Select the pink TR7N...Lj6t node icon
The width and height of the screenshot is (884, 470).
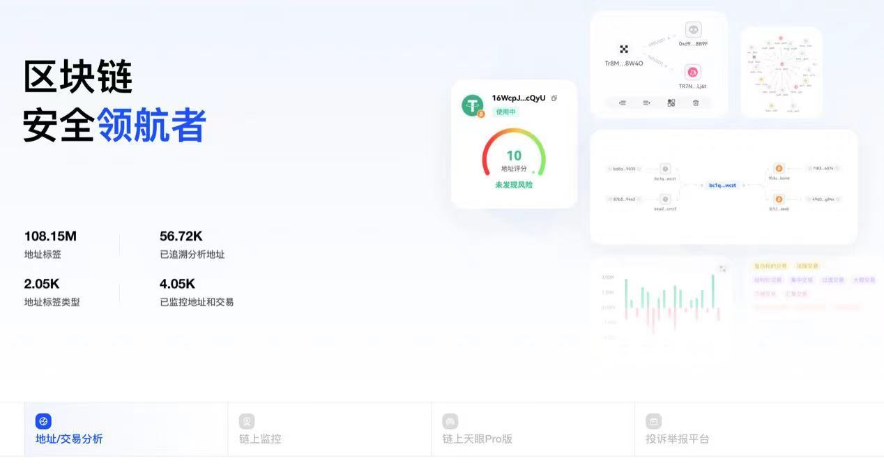(693, 72)
